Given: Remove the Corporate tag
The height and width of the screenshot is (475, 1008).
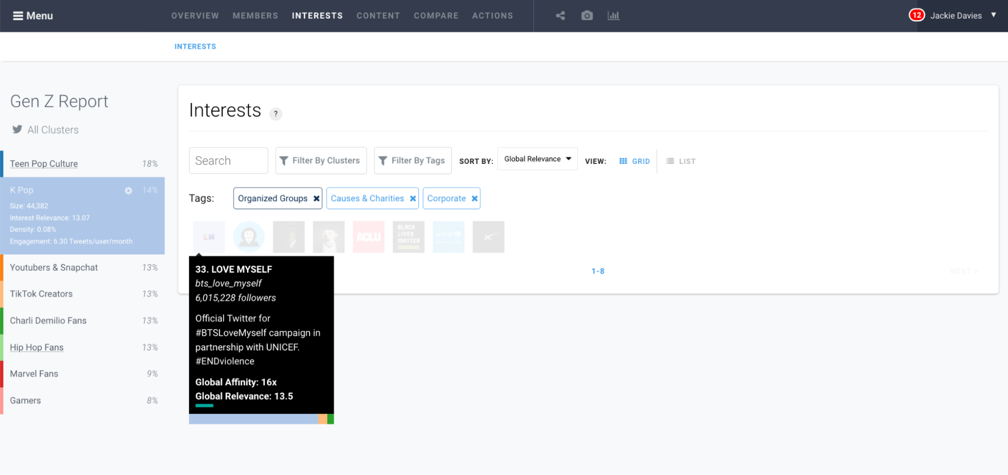Looking at the screenshot, I should pos(475,199).
